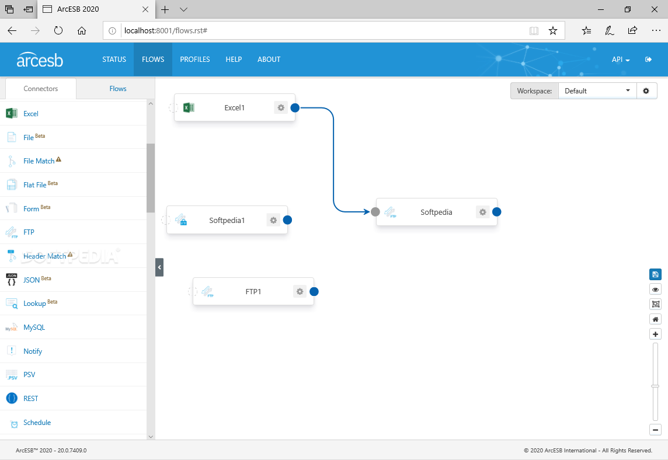668x460 pixels.
Task: Click the browser home button
Action: pyautogui.click(x=81, y=30)
